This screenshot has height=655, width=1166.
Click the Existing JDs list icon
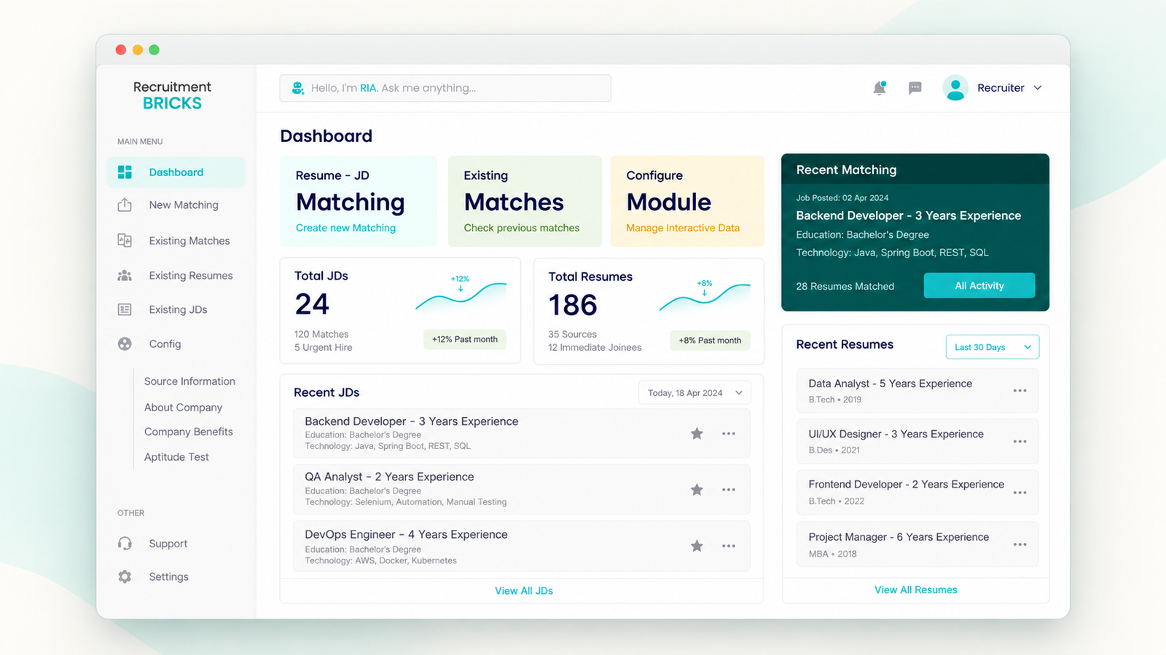[125, 310]
